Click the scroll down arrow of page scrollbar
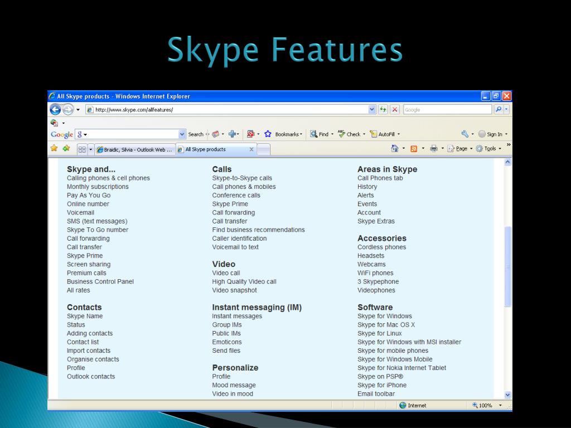The width and height of the screenshot is (571, 428). (507, 395)
